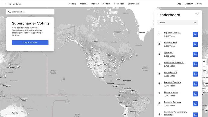This screenshot has width=208, height=117.
Task: Click the search magnifier icon
Action: 9,12
